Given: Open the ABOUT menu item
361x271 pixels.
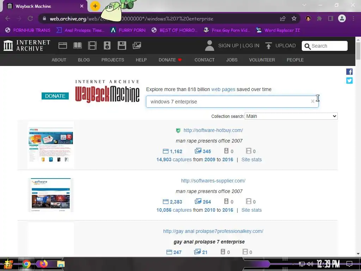Looking at the screenshot, I should click(59, 60).
